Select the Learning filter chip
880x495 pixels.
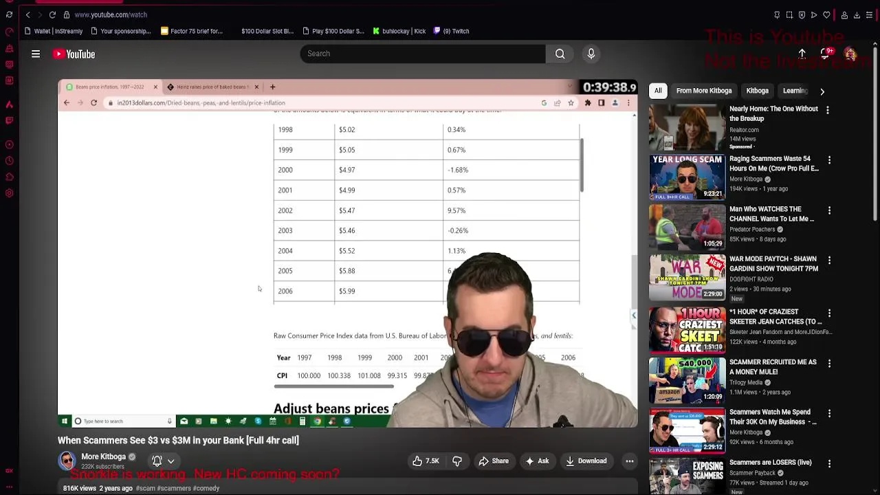[794, 91]
